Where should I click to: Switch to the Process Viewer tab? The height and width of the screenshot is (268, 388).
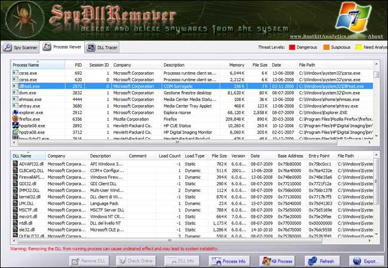click(x=62, y=47)
